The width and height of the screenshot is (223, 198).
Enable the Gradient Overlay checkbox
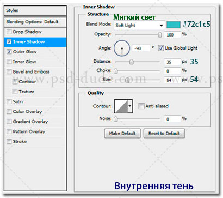coord(9,122)
